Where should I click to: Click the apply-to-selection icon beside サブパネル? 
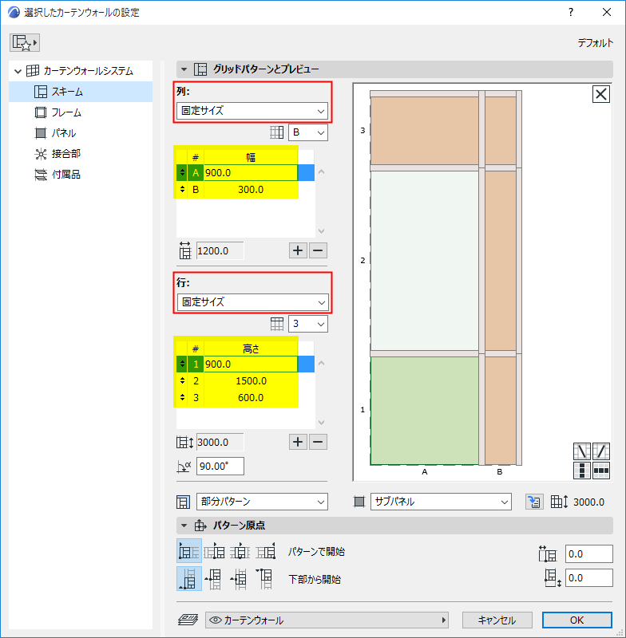tap(534, 502)
